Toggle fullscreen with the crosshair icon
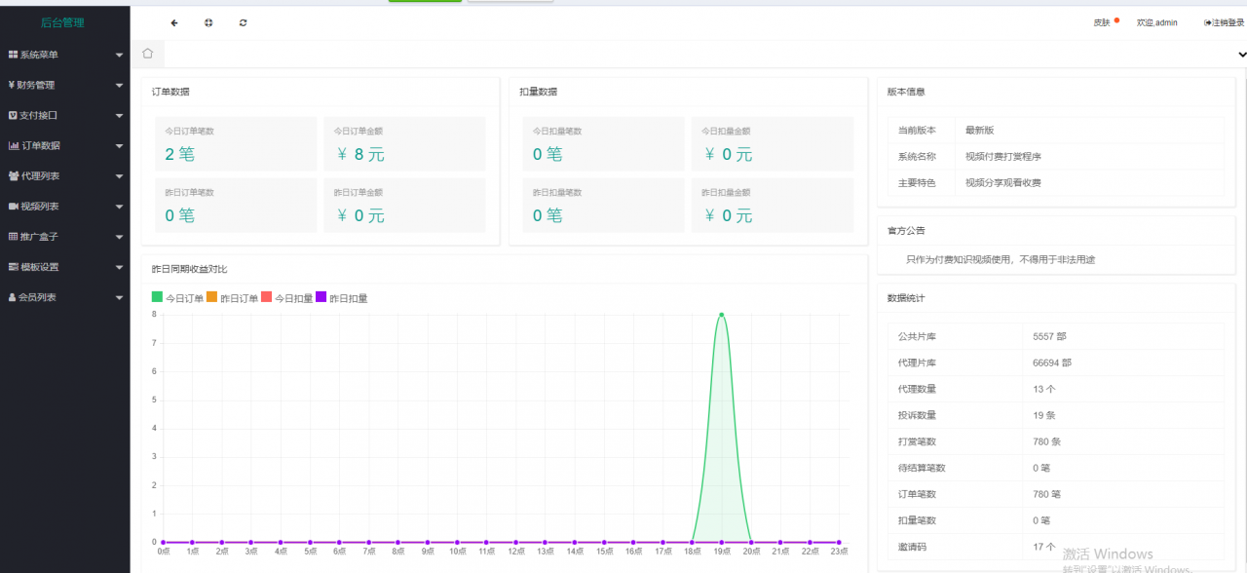 point(208,22)
